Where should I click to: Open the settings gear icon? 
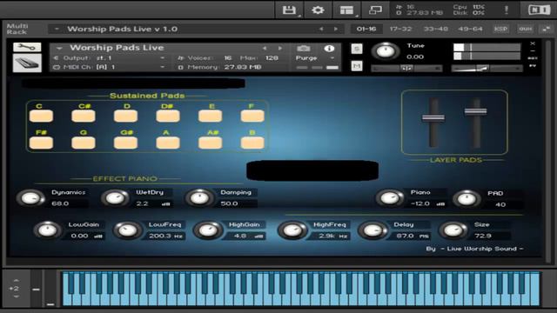pyautogui.click(x=318, y=10)
